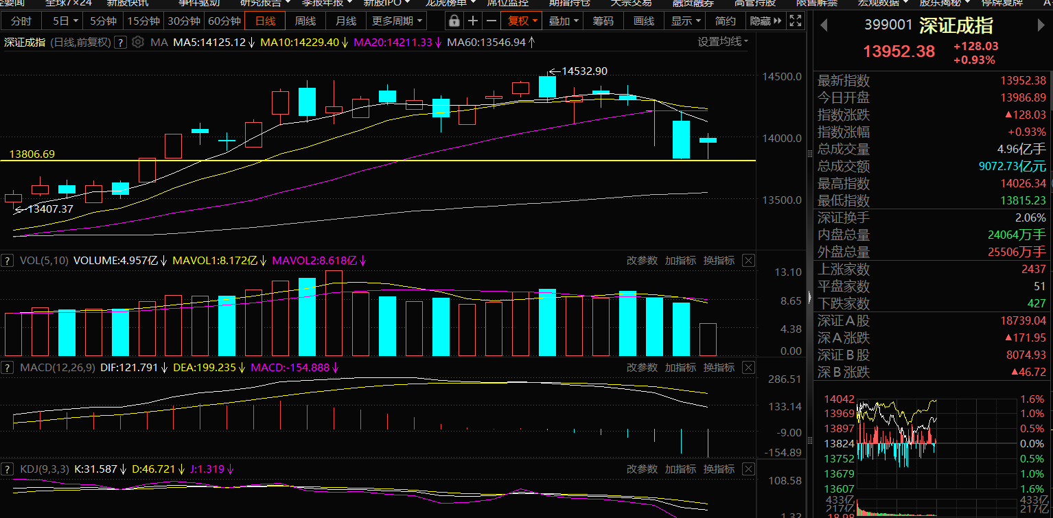This screenshot has width=1053, height=518.
Task: Select the 日线 daily period
Action: 266,21
